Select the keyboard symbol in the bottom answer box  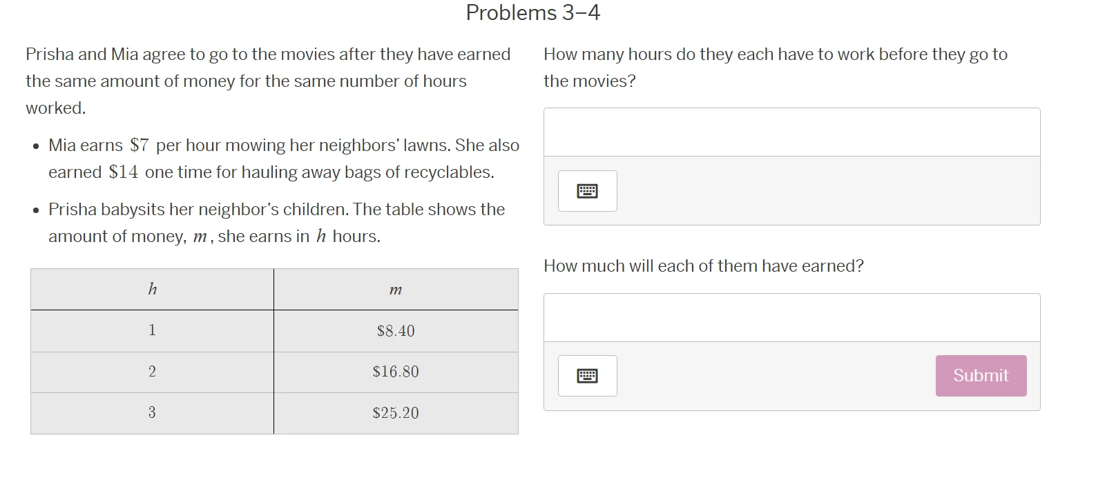(587, 375)
